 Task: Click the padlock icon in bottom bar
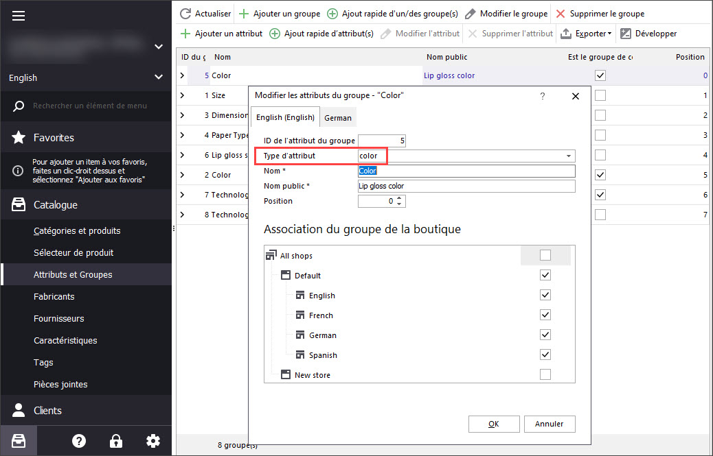116,441
